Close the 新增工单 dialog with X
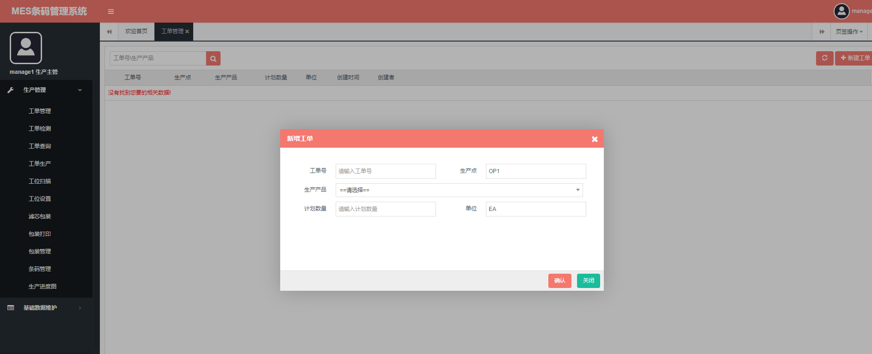Image resolution: width=872 pixels, height=354 pixels. point(595,139)
